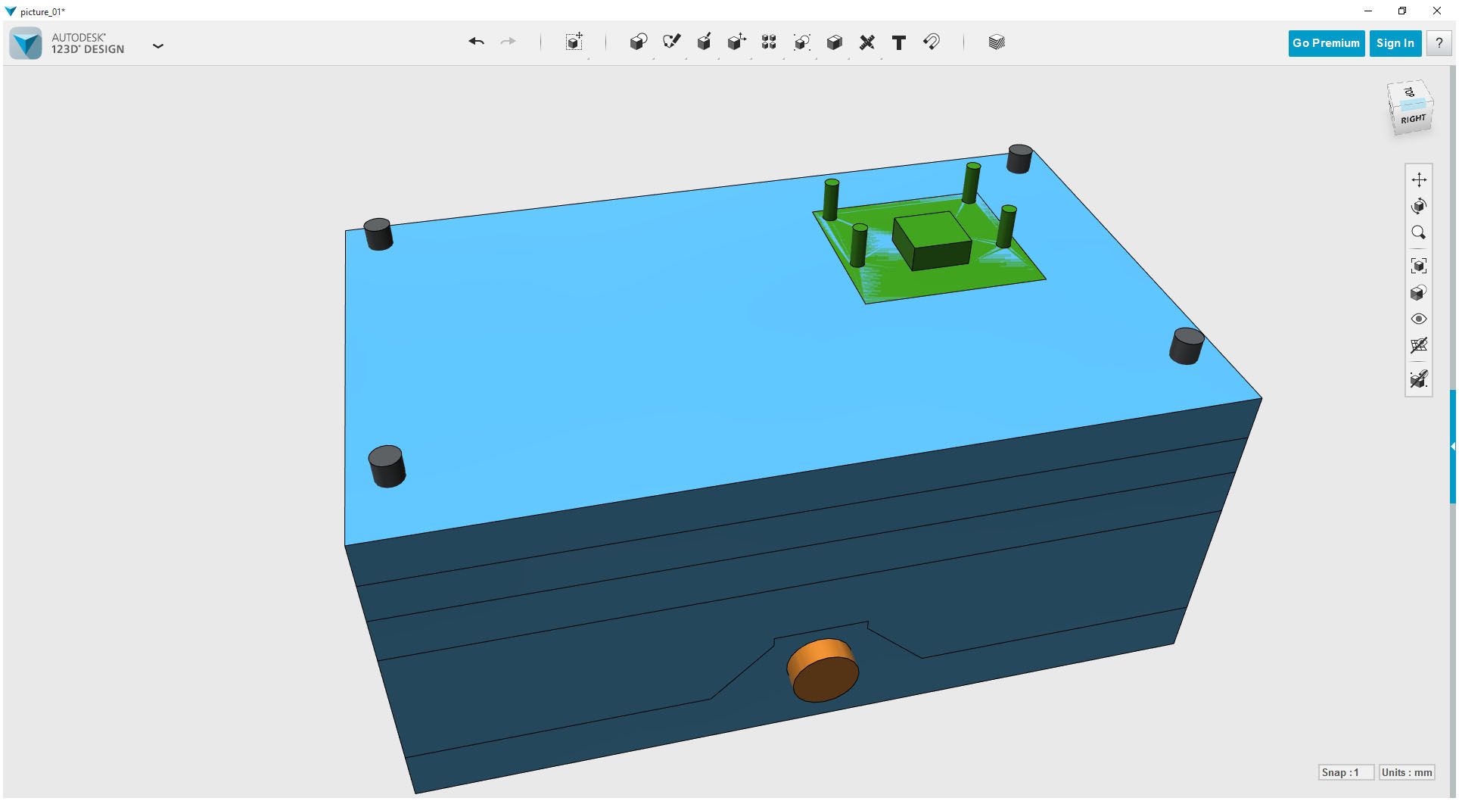The width and height of the screenshot is (1459, 801).
Task: Click the Go Premium button
Action: click(x=1325, y=42)
